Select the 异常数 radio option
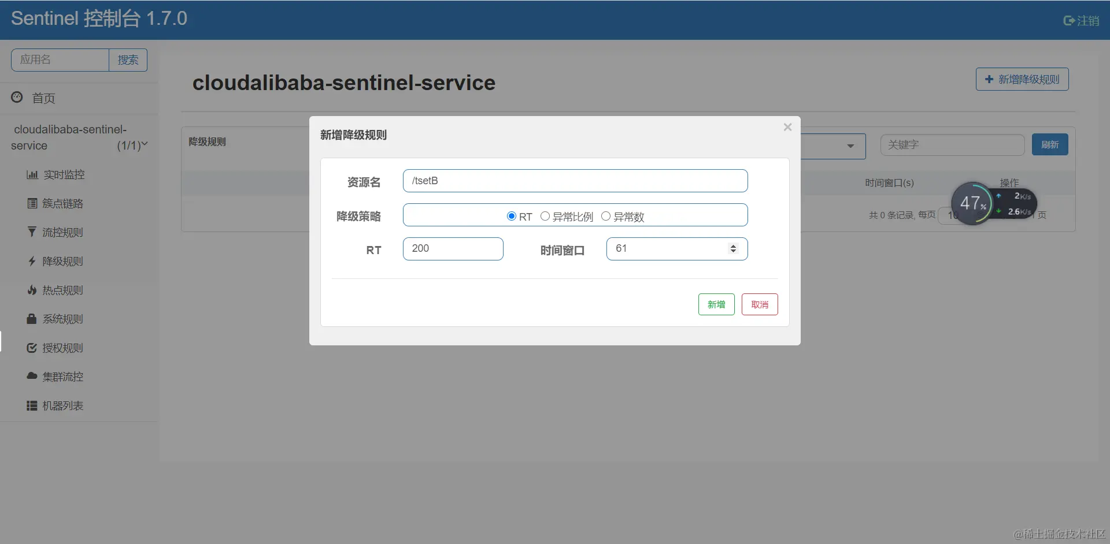This screenshot has height=544, width=1110. tap(605, 216)
